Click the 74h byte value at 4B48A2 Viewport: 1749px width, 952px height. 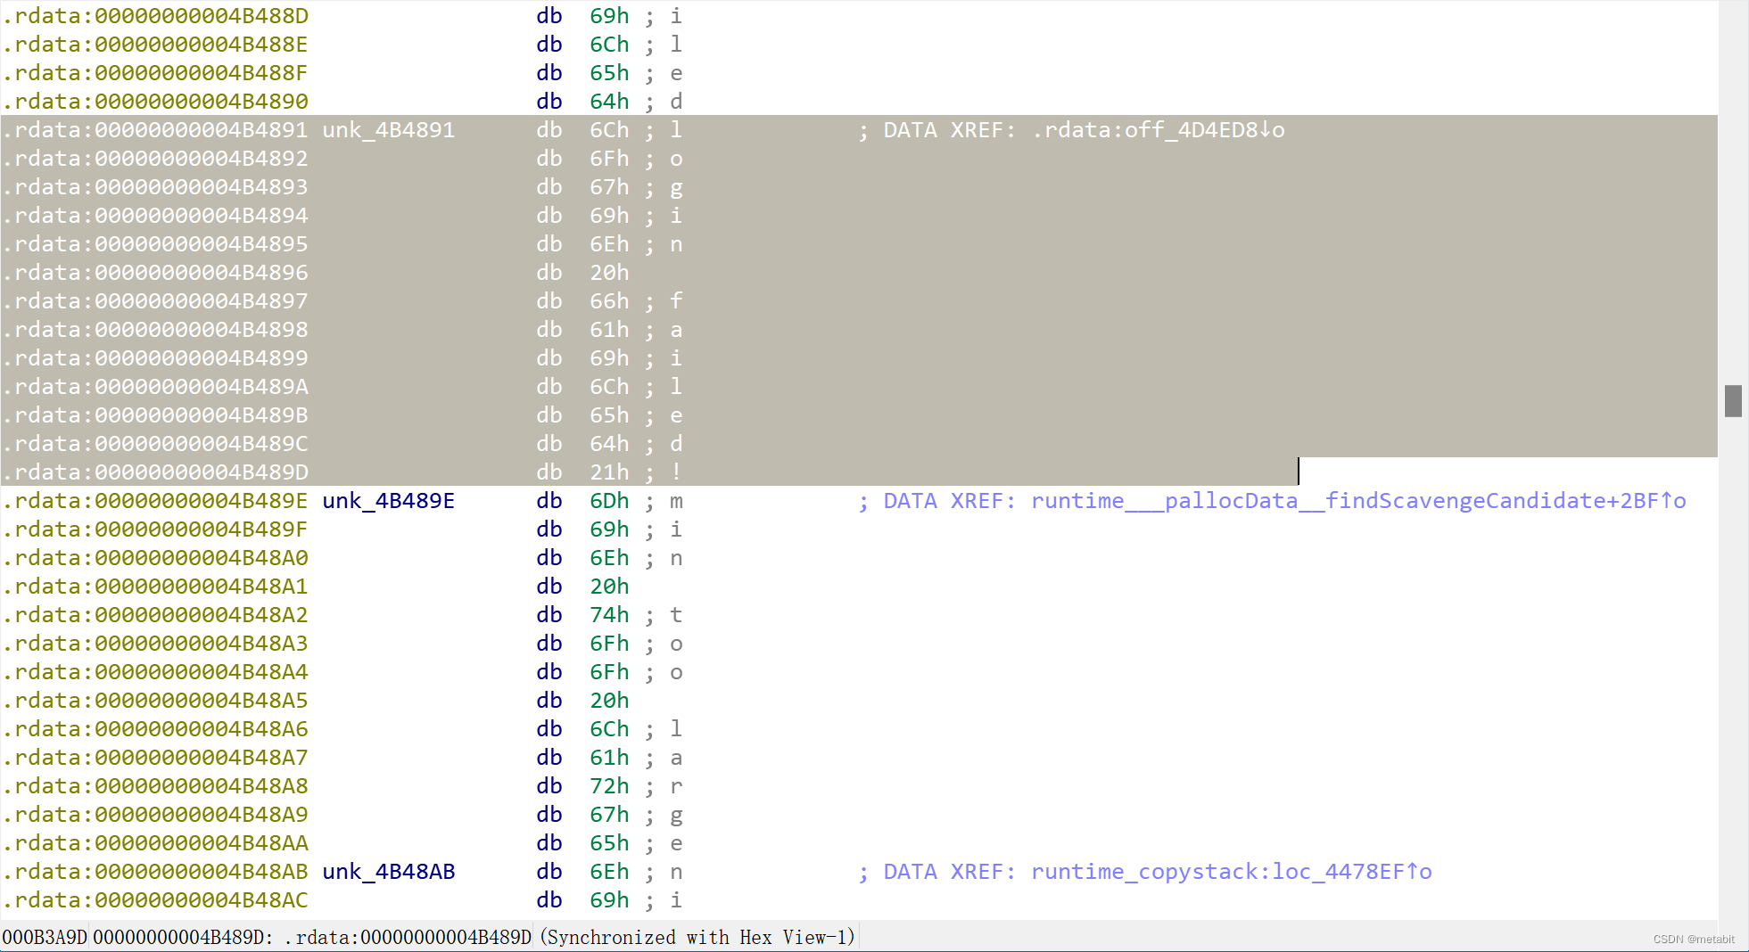(609, 615)
